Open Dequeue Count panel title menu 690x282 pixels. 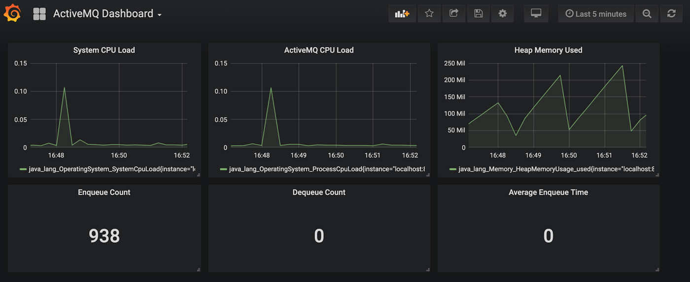click(319, 192)
